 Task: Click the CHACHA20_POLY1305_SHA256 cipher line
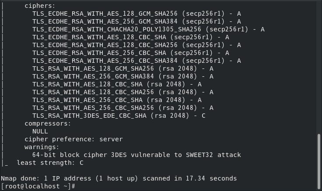(148, 29)
